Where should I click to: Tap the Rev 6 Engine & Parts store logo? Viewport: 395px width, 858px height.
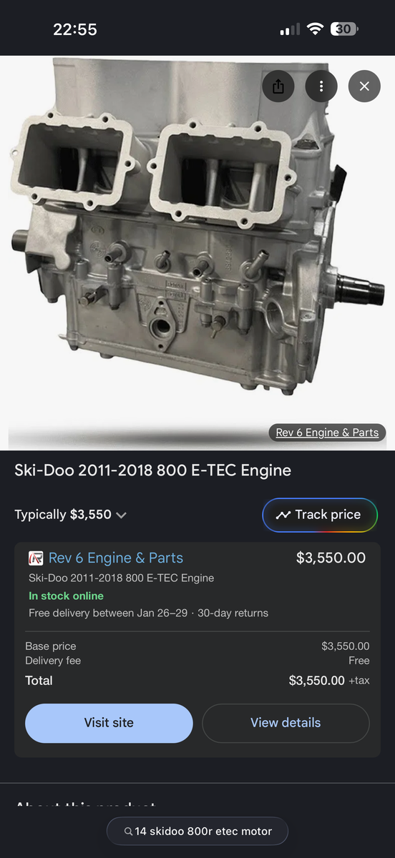pos(36,558)
